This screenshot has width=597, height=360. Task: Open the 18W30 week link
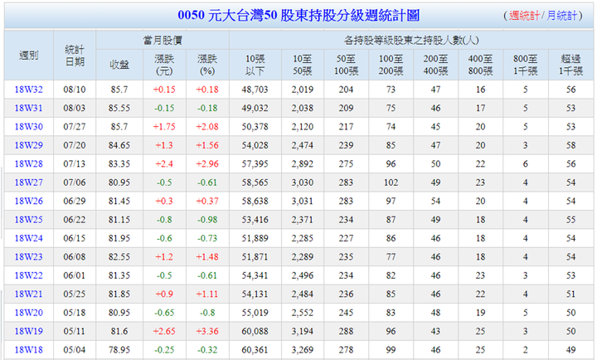28,126
